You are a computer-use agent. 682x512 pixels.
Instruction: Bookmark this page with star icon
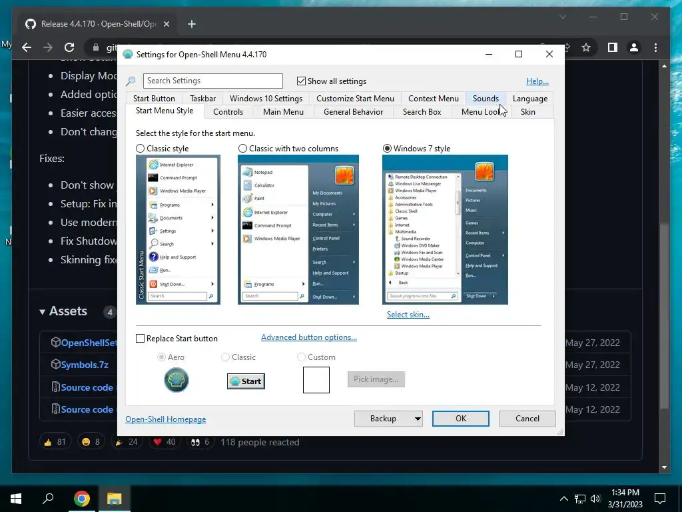click(586, 47)
